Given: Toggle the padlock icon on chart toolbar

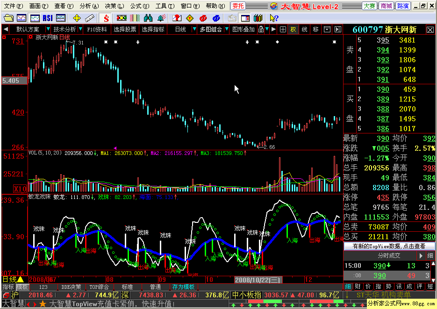Looking at the screenshot, I should click(261, 29).
